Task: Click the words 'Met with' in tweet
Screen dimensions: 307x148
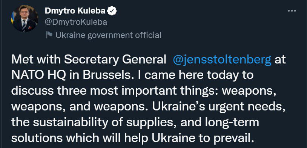Action: 36,60
